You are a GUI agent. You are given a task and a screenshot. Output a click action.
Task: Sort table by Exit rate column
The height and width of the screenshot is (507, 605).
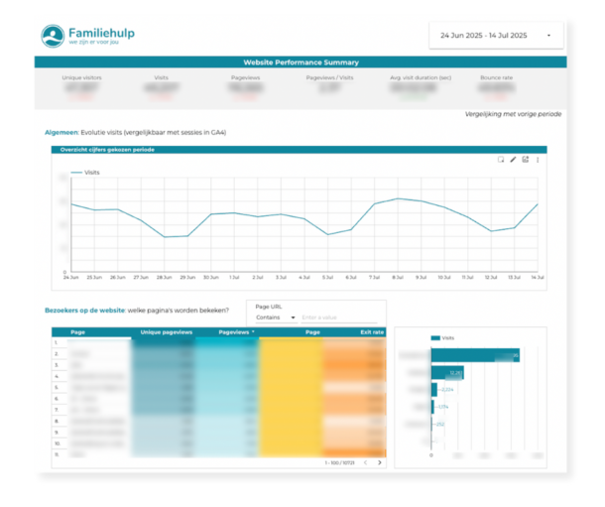coord(372,332)
